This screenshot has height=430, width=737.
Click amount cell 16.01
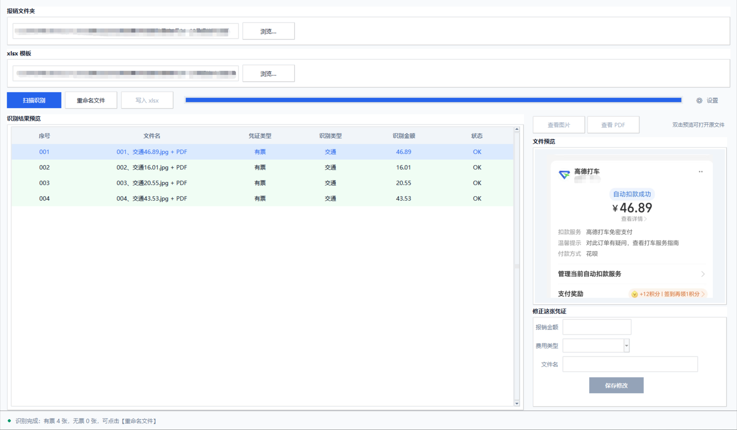tap(403, 168)
